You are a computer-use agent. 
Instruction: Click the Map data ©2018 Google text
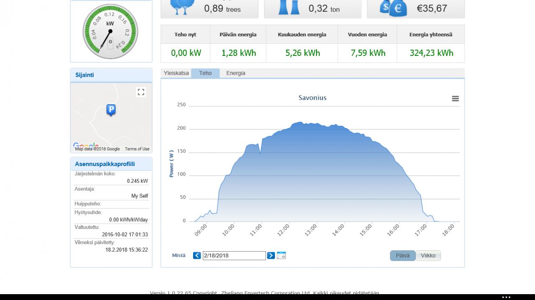tap(97, 149)
